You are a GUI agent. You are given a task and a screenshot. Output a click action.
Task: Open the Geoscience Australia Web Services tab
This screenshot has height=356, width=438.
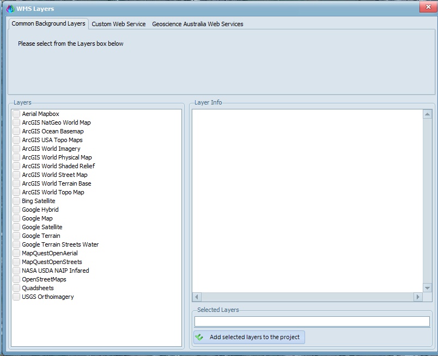[x=197, y=24]
